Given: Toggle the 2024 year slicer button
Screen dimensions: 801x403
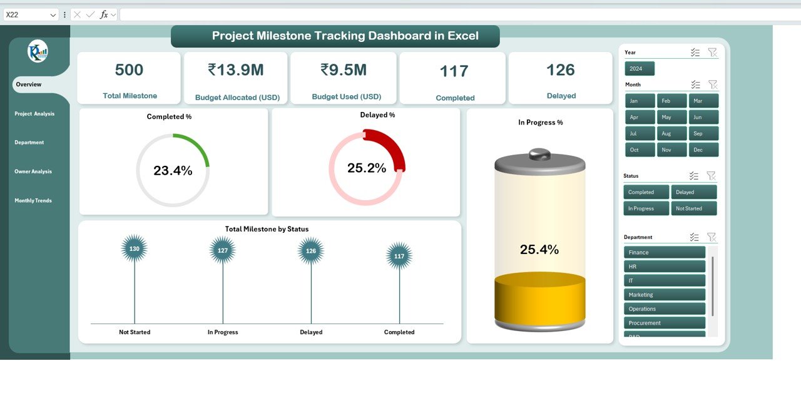Looking at the screenshot, I should (639, 69).
